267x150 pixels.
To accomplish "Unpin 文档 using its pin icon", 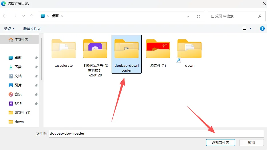I will click(x=36, y=76).
